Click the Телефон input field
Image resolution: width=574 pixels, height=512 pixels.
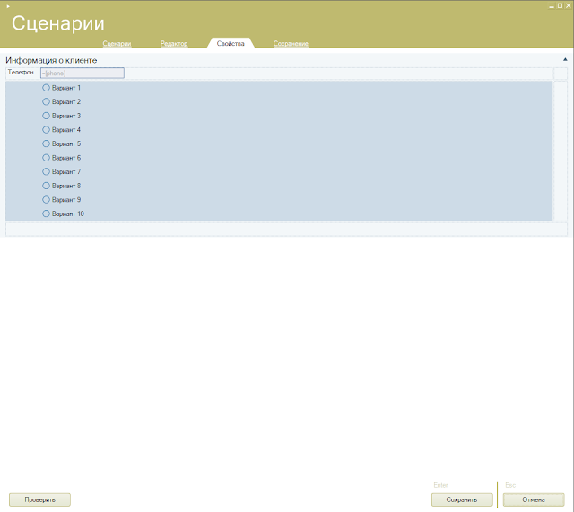[x=83, y=74]
